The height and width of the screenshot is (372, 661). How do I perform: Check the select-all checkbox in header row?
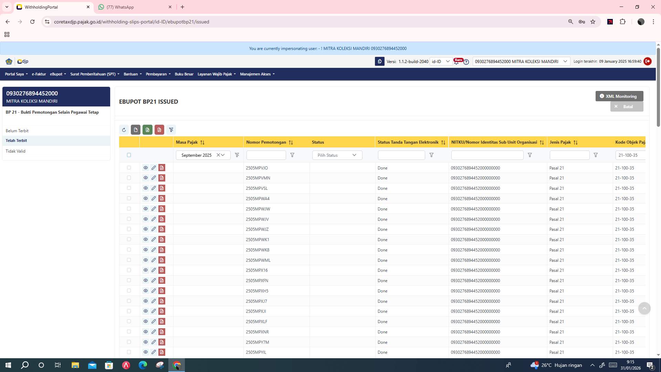[x=129, y=155]
